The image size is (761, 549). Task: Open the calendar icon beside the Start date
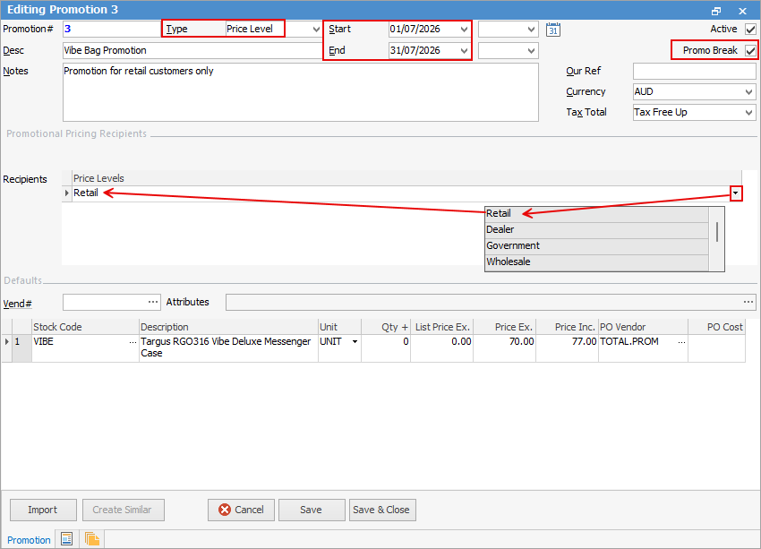pyautogui.click(x=552, y=30)
